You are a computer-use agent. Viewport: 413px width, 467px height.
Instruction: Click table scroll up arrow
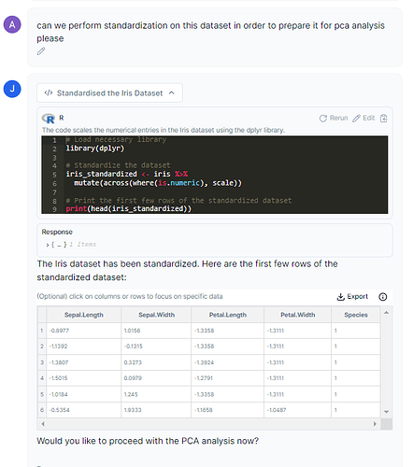click(x=386, y=313)
